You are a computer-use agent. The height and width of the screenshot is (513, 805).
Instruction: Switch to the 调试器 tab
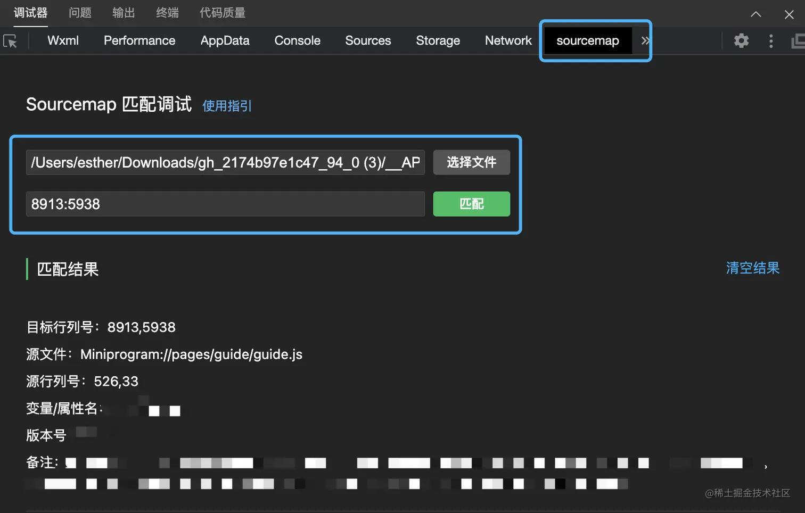[30, 13]
